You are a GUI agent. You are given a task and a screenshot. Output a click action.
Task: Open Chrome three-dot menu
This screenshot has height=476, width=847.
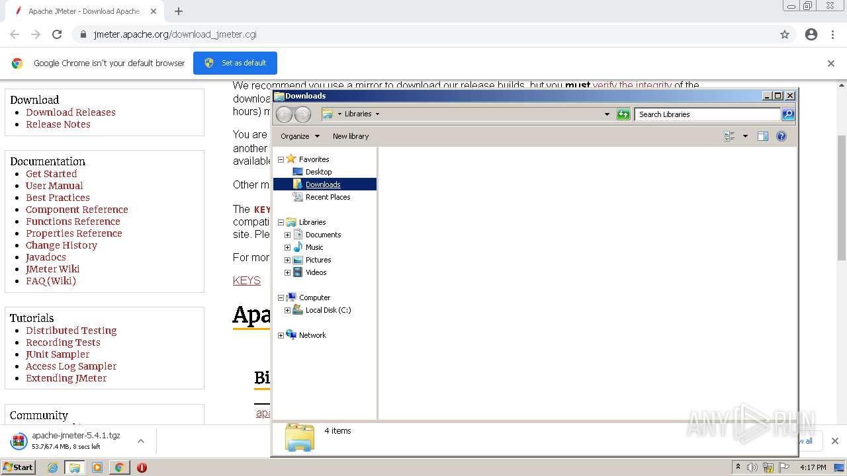point(832,34)
